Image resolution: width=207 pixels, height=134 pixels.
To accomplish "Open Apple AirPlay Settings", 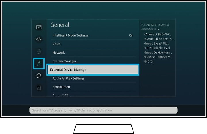I will click(x=93, y=78).
